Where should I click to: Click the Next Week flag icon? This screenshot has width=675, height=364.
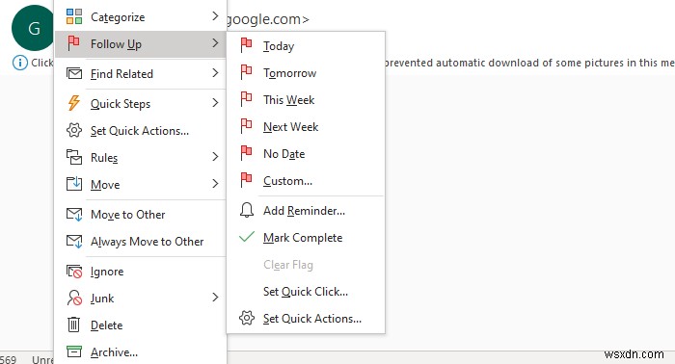pos(246,126)
